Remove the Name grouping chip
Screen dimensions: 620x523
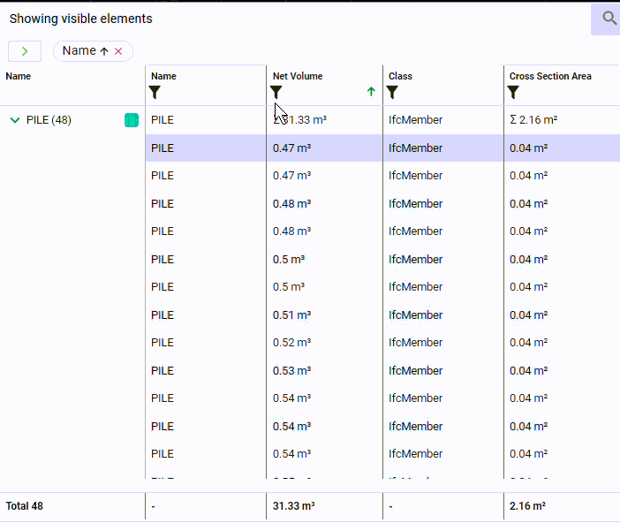tap(118, 51)
